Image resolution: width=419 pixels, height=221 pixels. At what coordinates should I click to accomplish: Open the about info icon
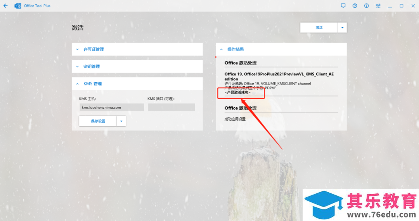pos(366,5)
